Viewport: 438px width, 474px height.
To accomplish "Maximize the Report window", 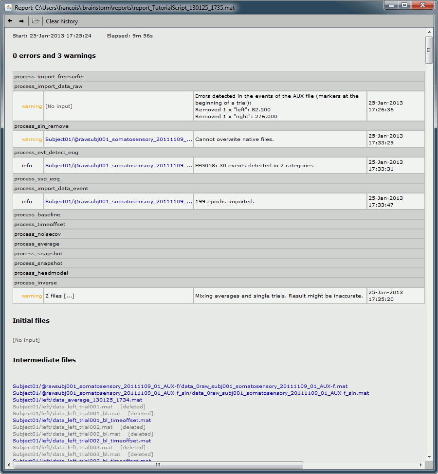I will click(x=404, y=5).
